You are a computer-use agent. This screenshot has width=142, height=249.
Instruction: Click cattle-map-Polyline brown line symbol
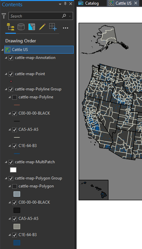[17, 105]
